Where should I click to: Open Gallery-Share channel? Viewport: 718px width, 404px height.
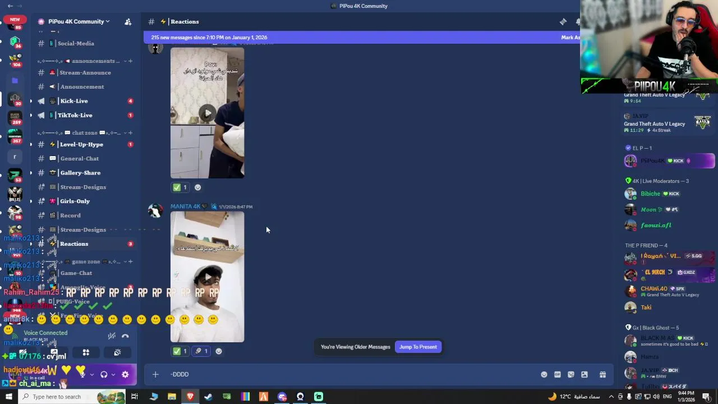pyautogui.click(x=84, y=173)
